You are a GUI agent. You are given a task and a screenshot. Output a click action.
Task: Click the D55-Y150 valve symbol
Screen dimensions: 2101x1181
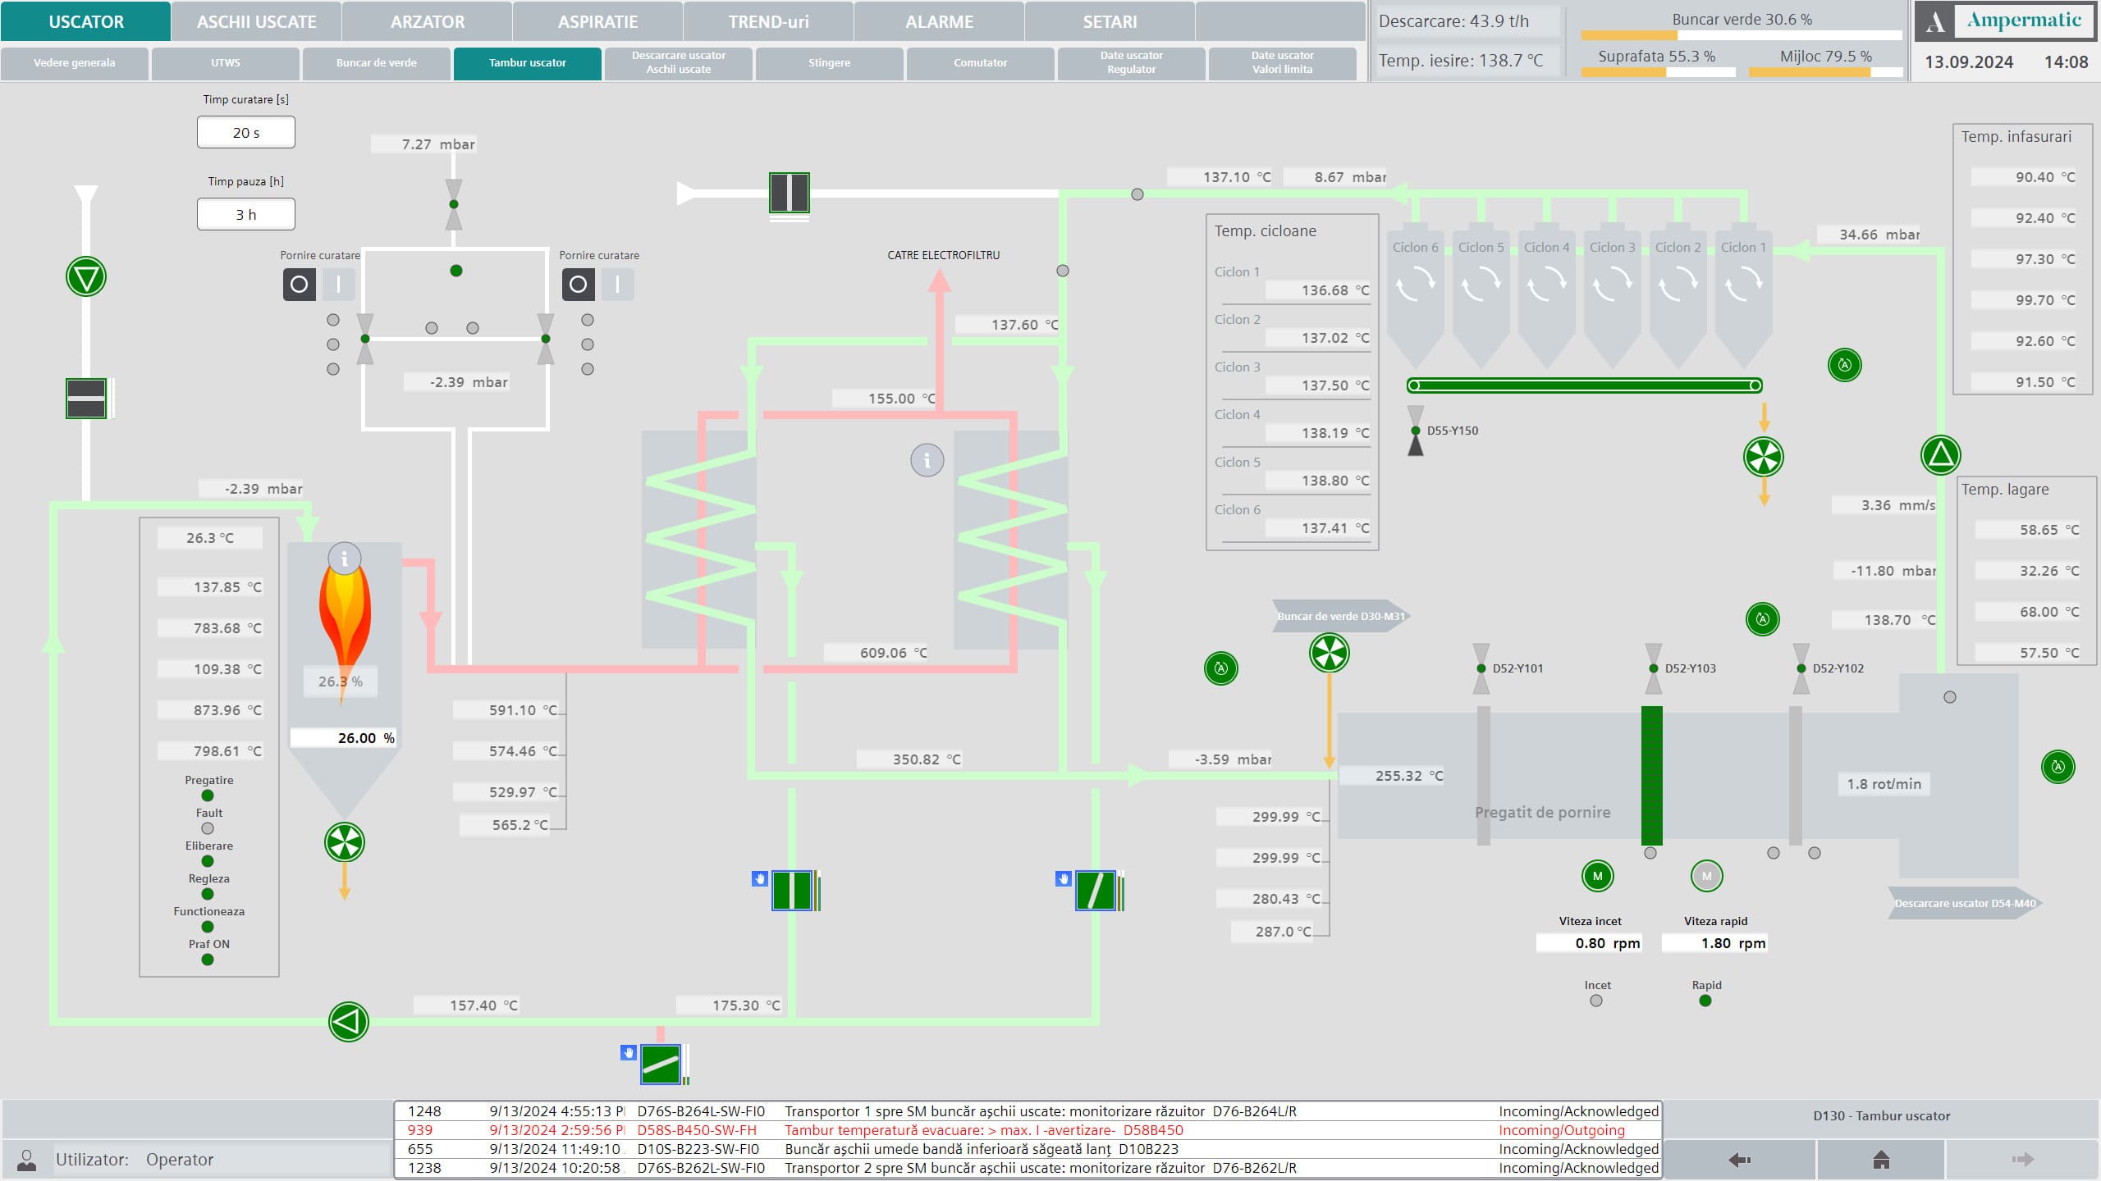pyautogui.click(x=1416, y=431)
